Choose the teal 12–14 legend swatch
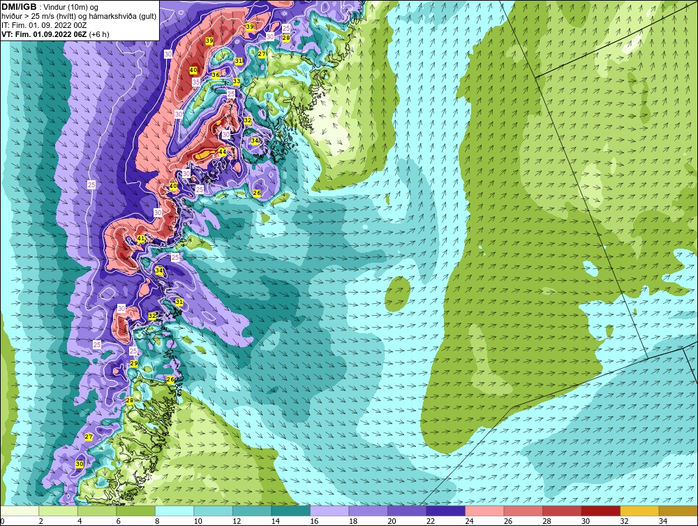Screen dimensions: 698x526 pos(252,511)
